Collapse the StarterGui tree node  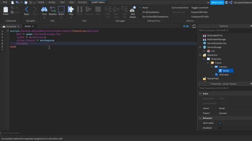click(x=200, y=55)
